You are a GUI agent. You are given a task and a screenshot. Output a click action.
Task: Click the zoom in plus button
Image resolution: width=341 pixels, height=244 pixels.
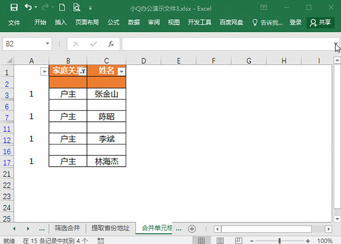pyautogui.click(x=307, y=241)
